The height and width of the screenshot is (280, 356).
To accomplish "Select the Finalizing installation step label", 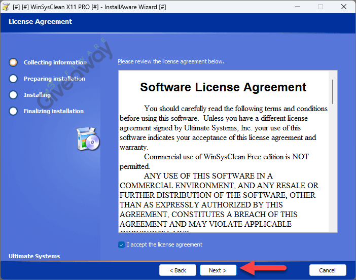I will pos(54,111).
